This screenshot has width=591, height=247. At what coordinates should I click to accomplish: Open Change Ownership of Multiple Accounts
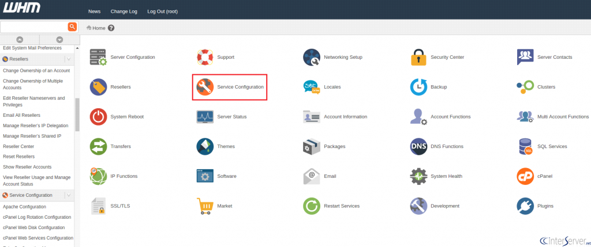[33, 84]
